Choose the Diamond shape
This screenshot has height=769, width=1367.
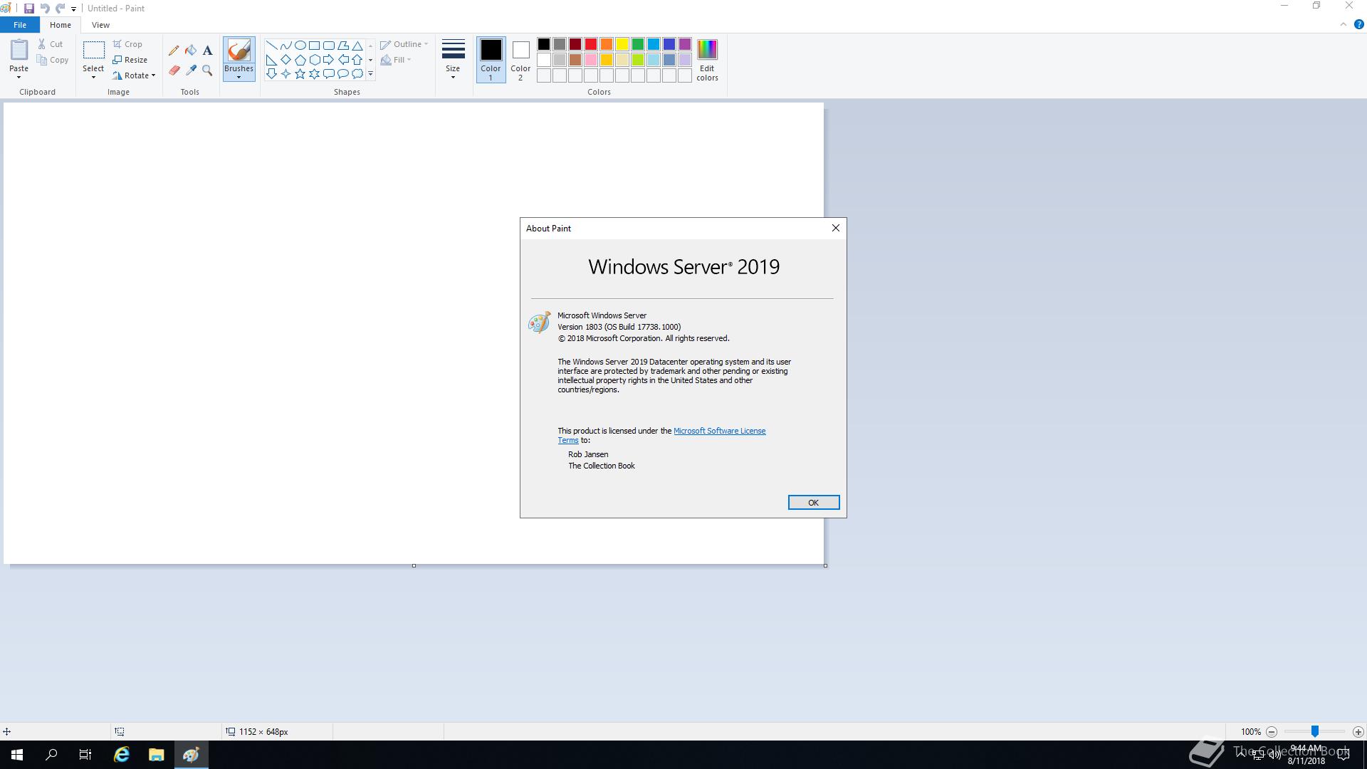[x=286, y=59]
